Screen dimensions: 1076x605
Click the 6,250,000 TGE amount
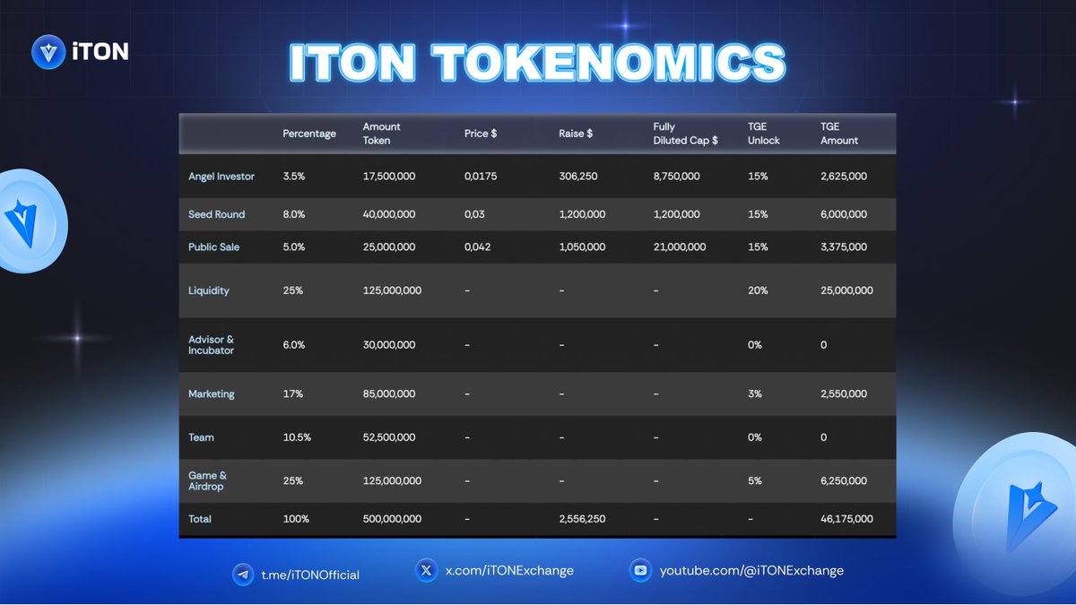844,480
